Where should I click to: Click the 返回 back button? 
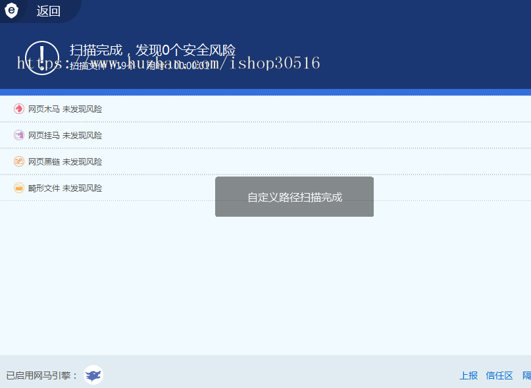click(49, 11)
